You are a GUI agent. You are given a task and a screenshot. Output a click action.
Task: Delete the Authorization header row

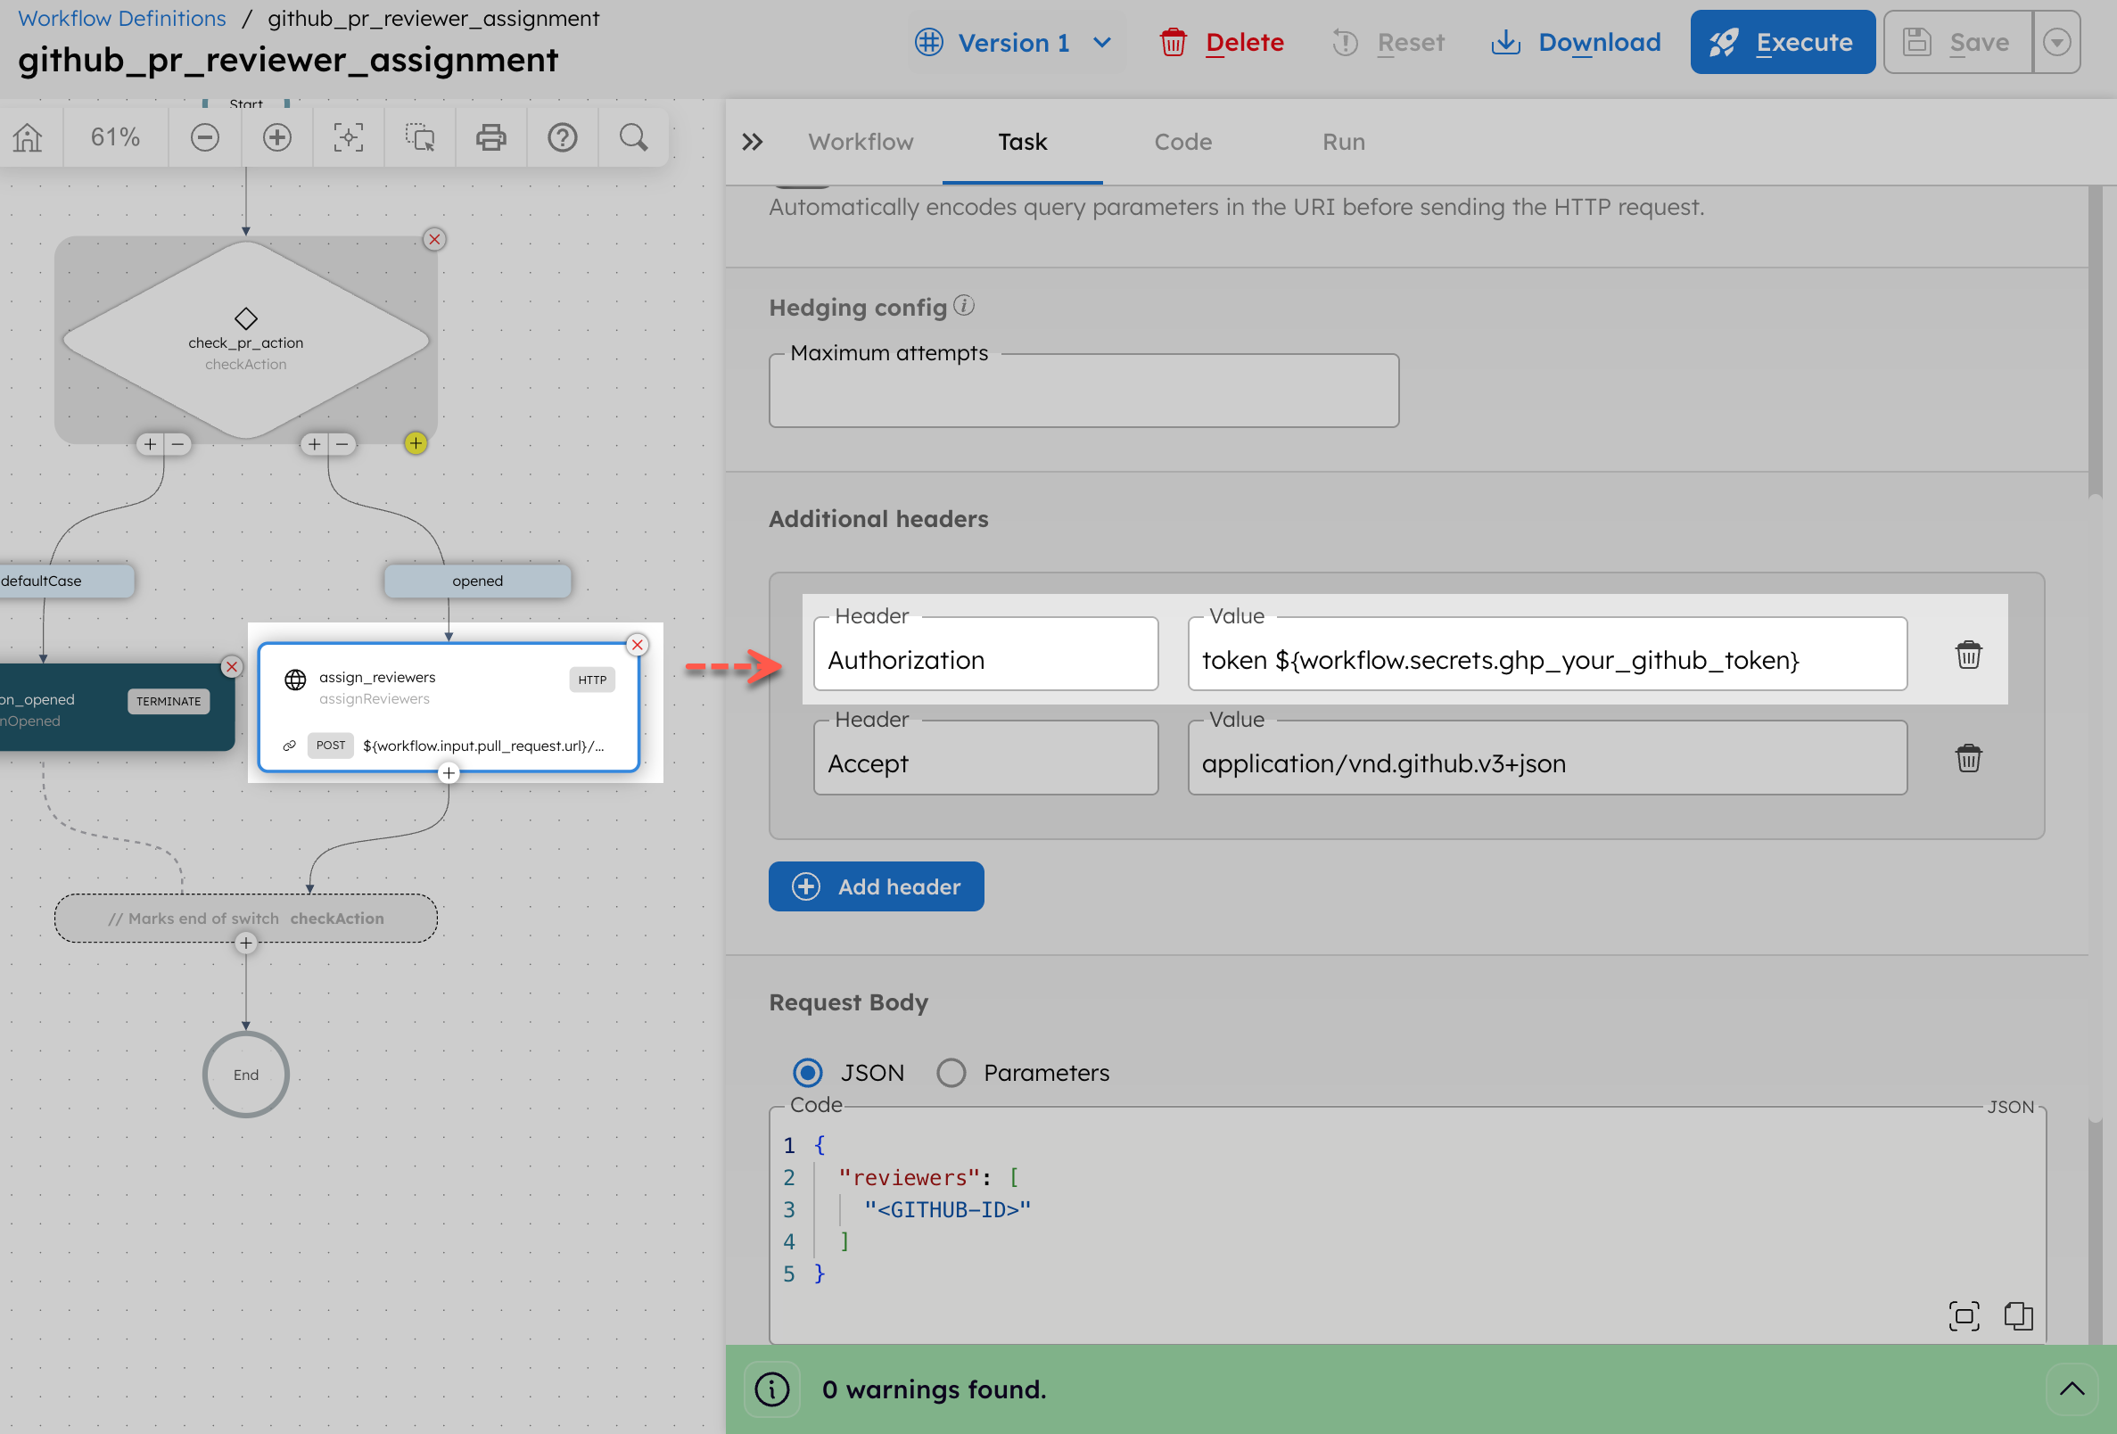pos(1968,655)
